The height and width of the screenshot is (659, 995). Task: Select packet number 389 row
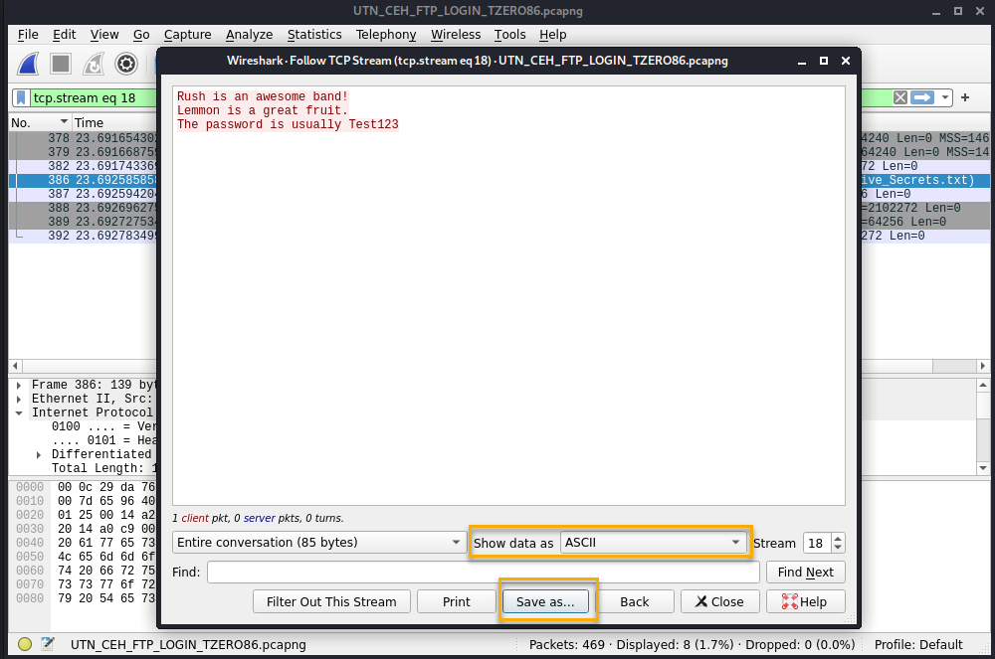(x=83, y=222)
